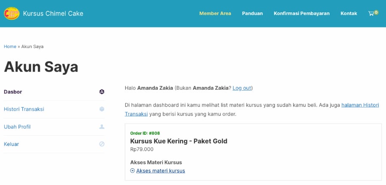Viewport: 386px width, 185px height.
Task: Click the Keluar sidebar icon
Action: [x=102, y=144]
